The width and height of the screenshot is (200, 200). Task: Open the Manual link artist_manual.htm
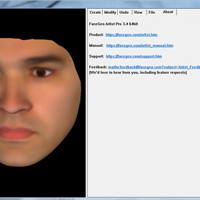point(140,46)
